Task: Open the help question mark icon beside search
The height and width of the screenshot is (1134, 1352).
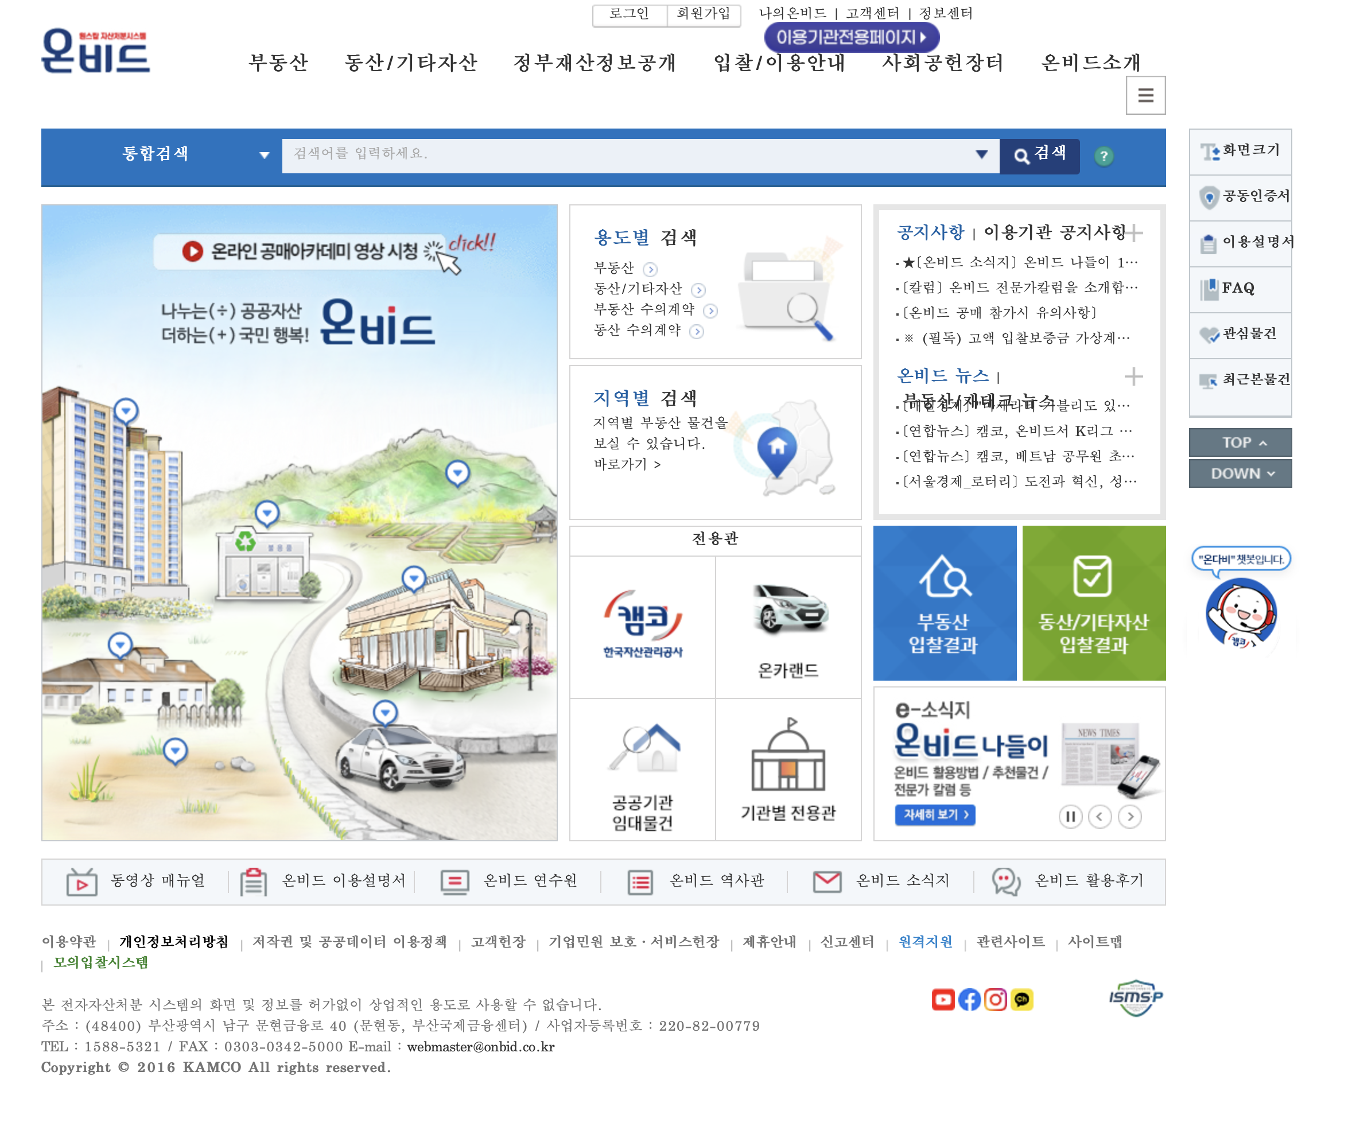Action: click(1105, 155)
